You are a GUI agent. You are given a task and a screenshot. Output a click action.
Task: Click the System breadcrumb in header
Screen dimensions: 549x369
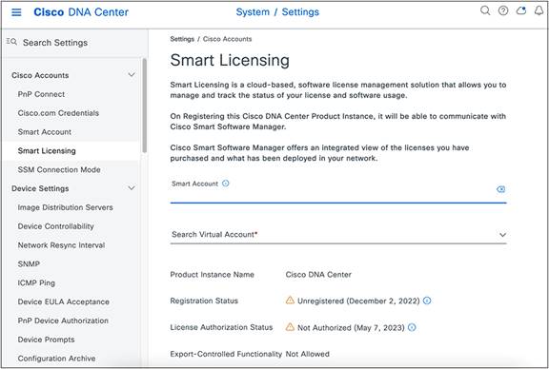click(x=253, y=11)
